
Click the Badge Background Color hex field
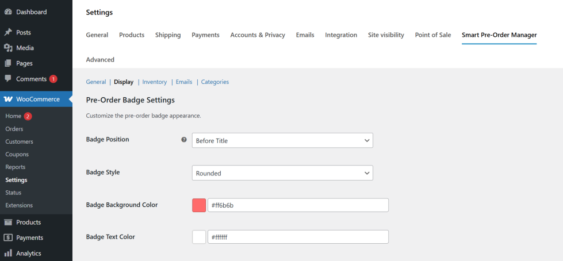tap(298, 205)
